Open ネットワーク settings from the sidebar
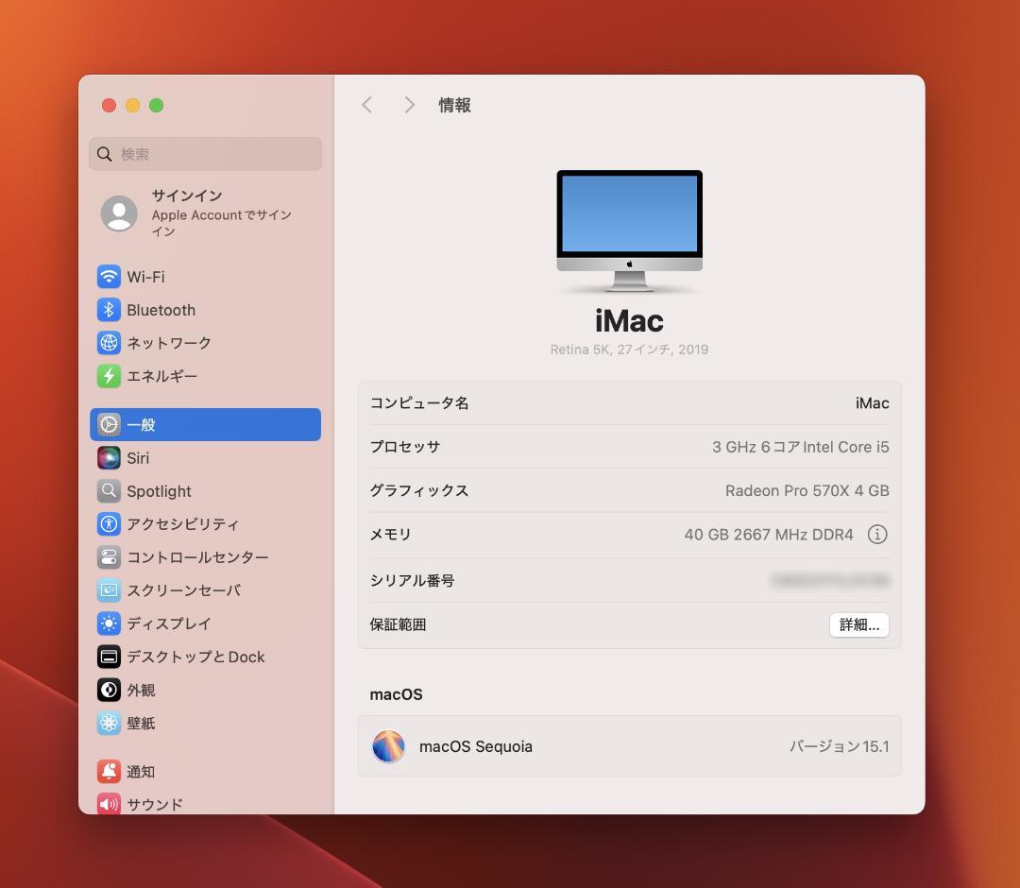This screenshot has height=888, width=1020. pyautogui.click(x=108, y=342)
